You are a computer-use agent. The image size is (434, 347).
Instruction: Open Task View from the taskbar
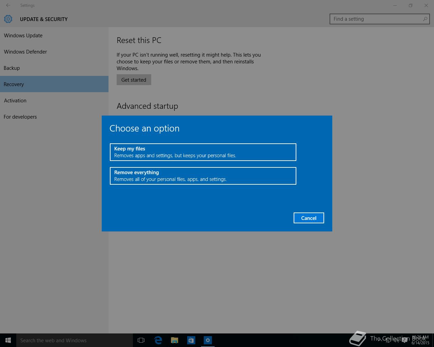point(141,340)
